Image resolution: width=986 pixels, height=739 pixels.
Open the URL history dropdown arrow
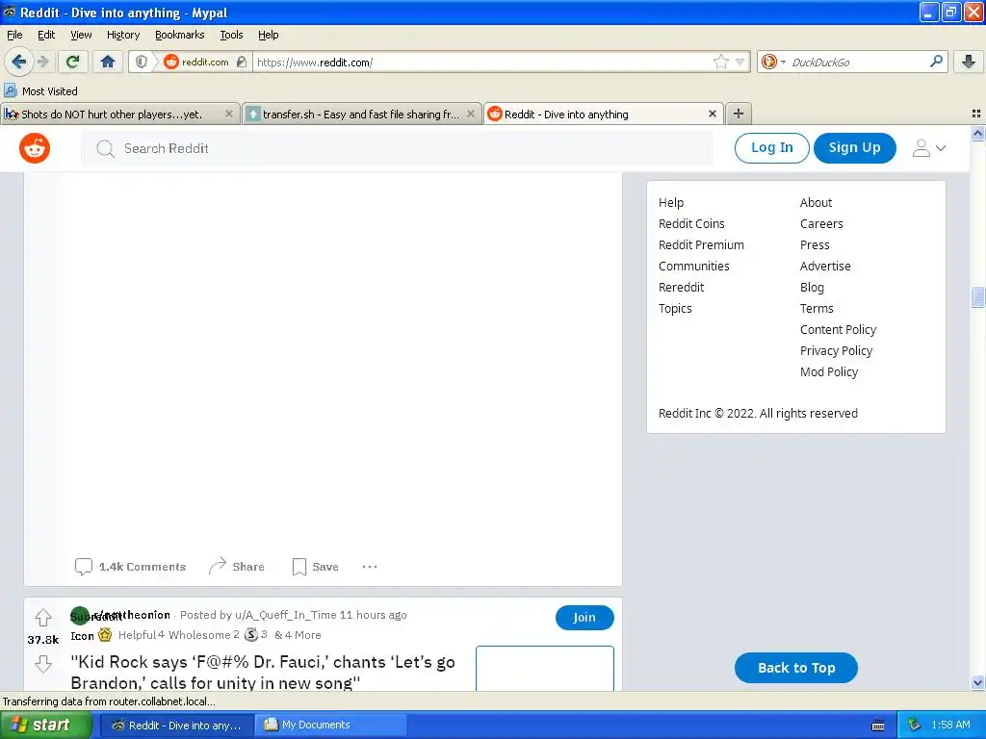coord(740,63)
